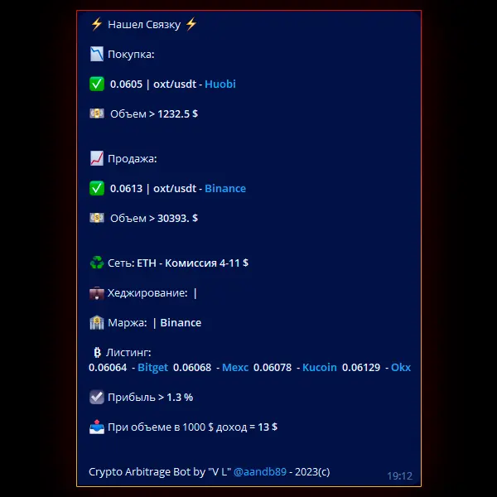
Task: Click the Продажа label
Action: [133, 158]
